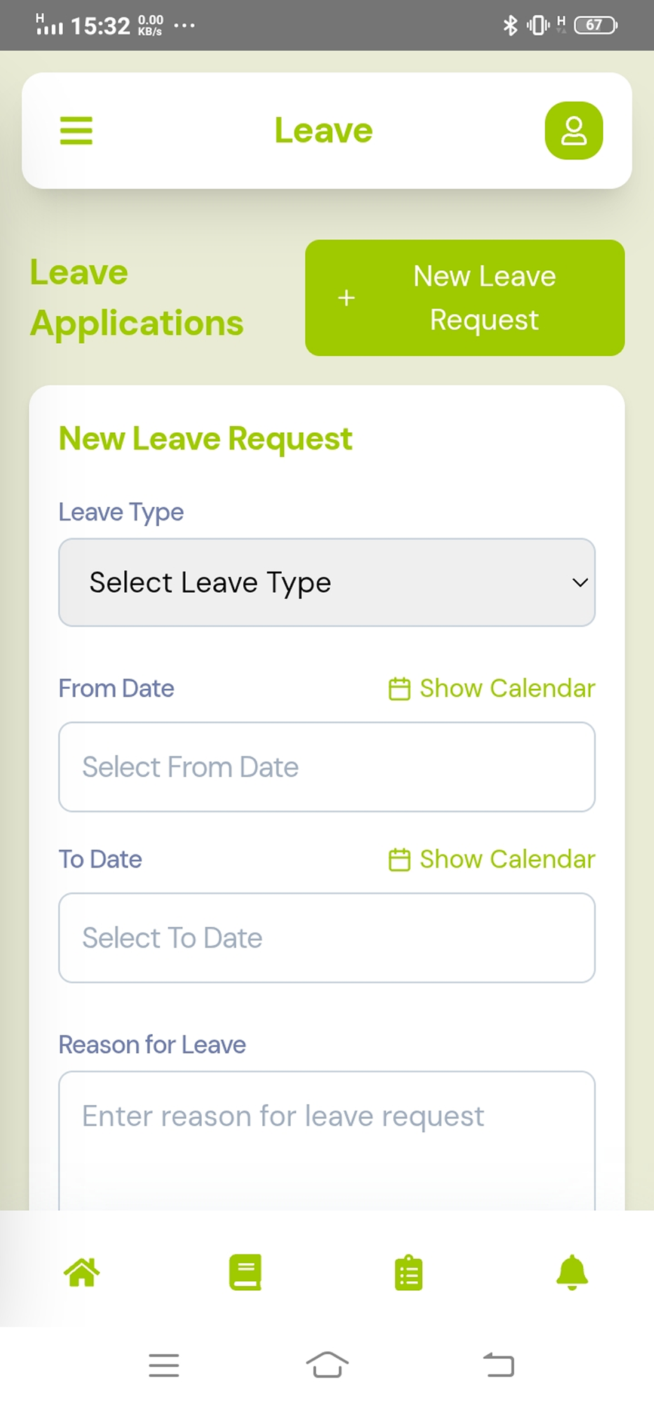Image resolution: width=654 pixels, height=1403 pixels.
Task: Focus the Select From Date field
Action: pyautogui.click(x=327, y=767)
